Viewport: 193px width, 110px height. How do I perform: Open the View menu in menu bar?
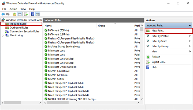23,9
